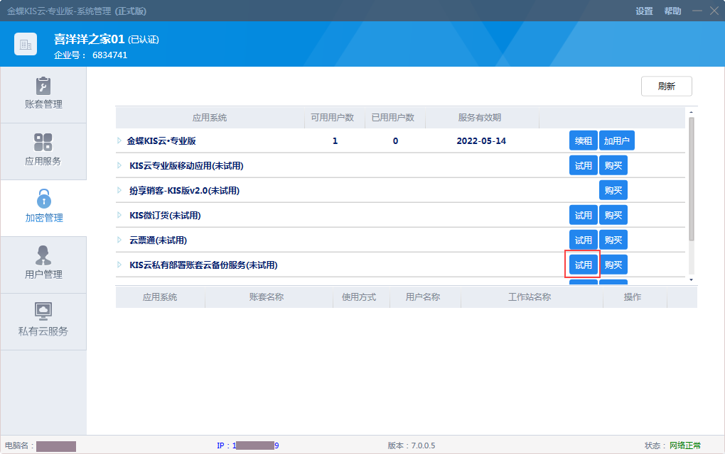Click the IP address in status bar

256,445
